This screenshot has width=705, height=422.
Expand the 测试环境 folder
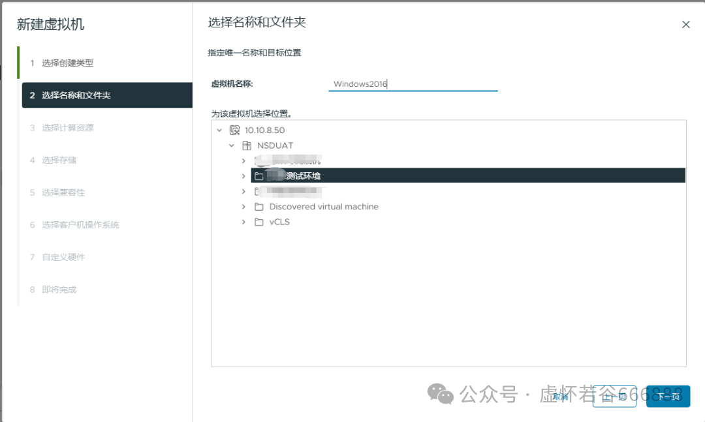click(243, 176)
